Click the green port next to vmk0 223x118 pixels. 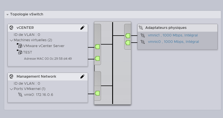(x=97, y=93)
